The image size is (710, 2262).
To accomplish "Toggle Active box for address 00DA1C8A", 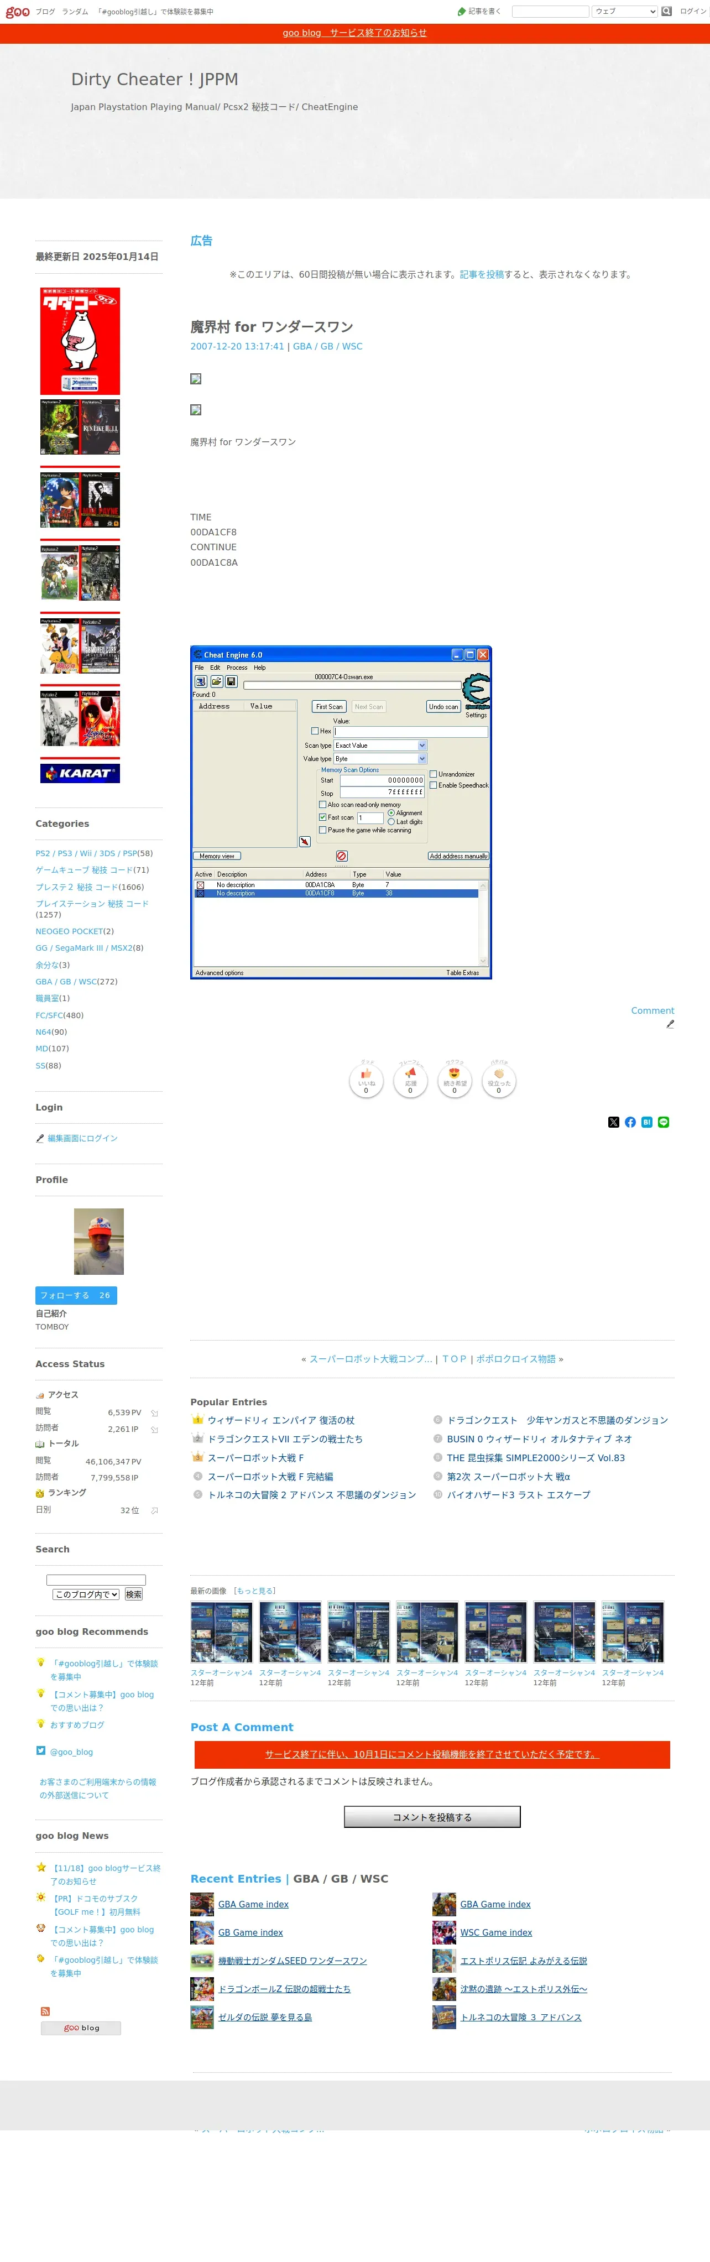I will point(200,885).
